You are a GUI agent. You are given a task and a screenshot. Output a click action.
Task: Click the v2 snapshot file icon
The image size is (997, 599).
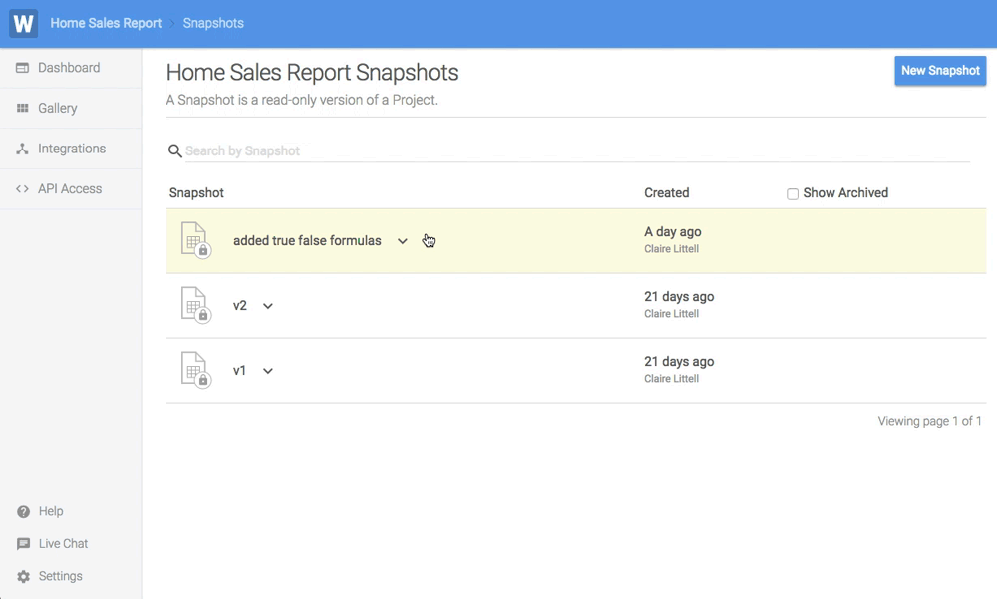pyautogui.click(x=195, y=305)
